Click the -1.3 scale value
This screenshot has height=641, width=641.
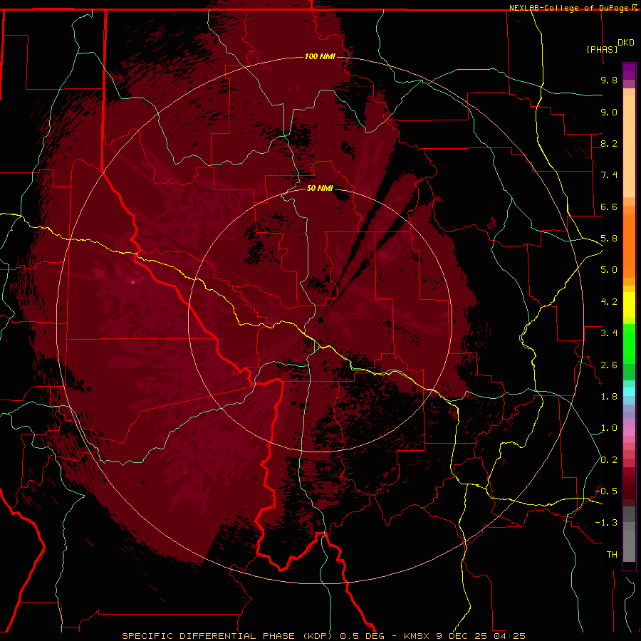point(606,523)
